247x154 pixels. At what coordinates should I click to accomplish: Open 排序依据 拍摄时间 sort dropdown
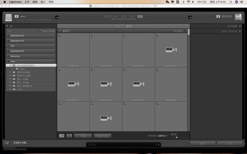163,136
